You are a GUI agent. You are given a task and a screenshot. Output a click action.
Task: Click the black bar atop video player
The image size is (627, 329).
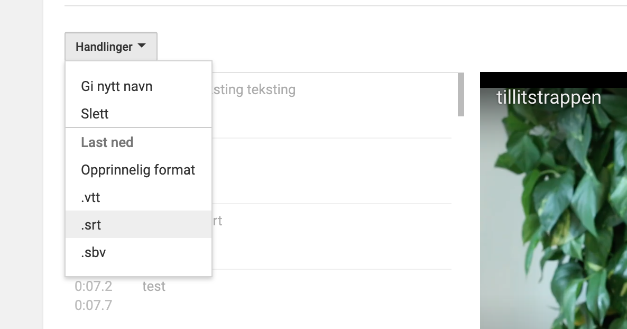click(x=554, y=80)
